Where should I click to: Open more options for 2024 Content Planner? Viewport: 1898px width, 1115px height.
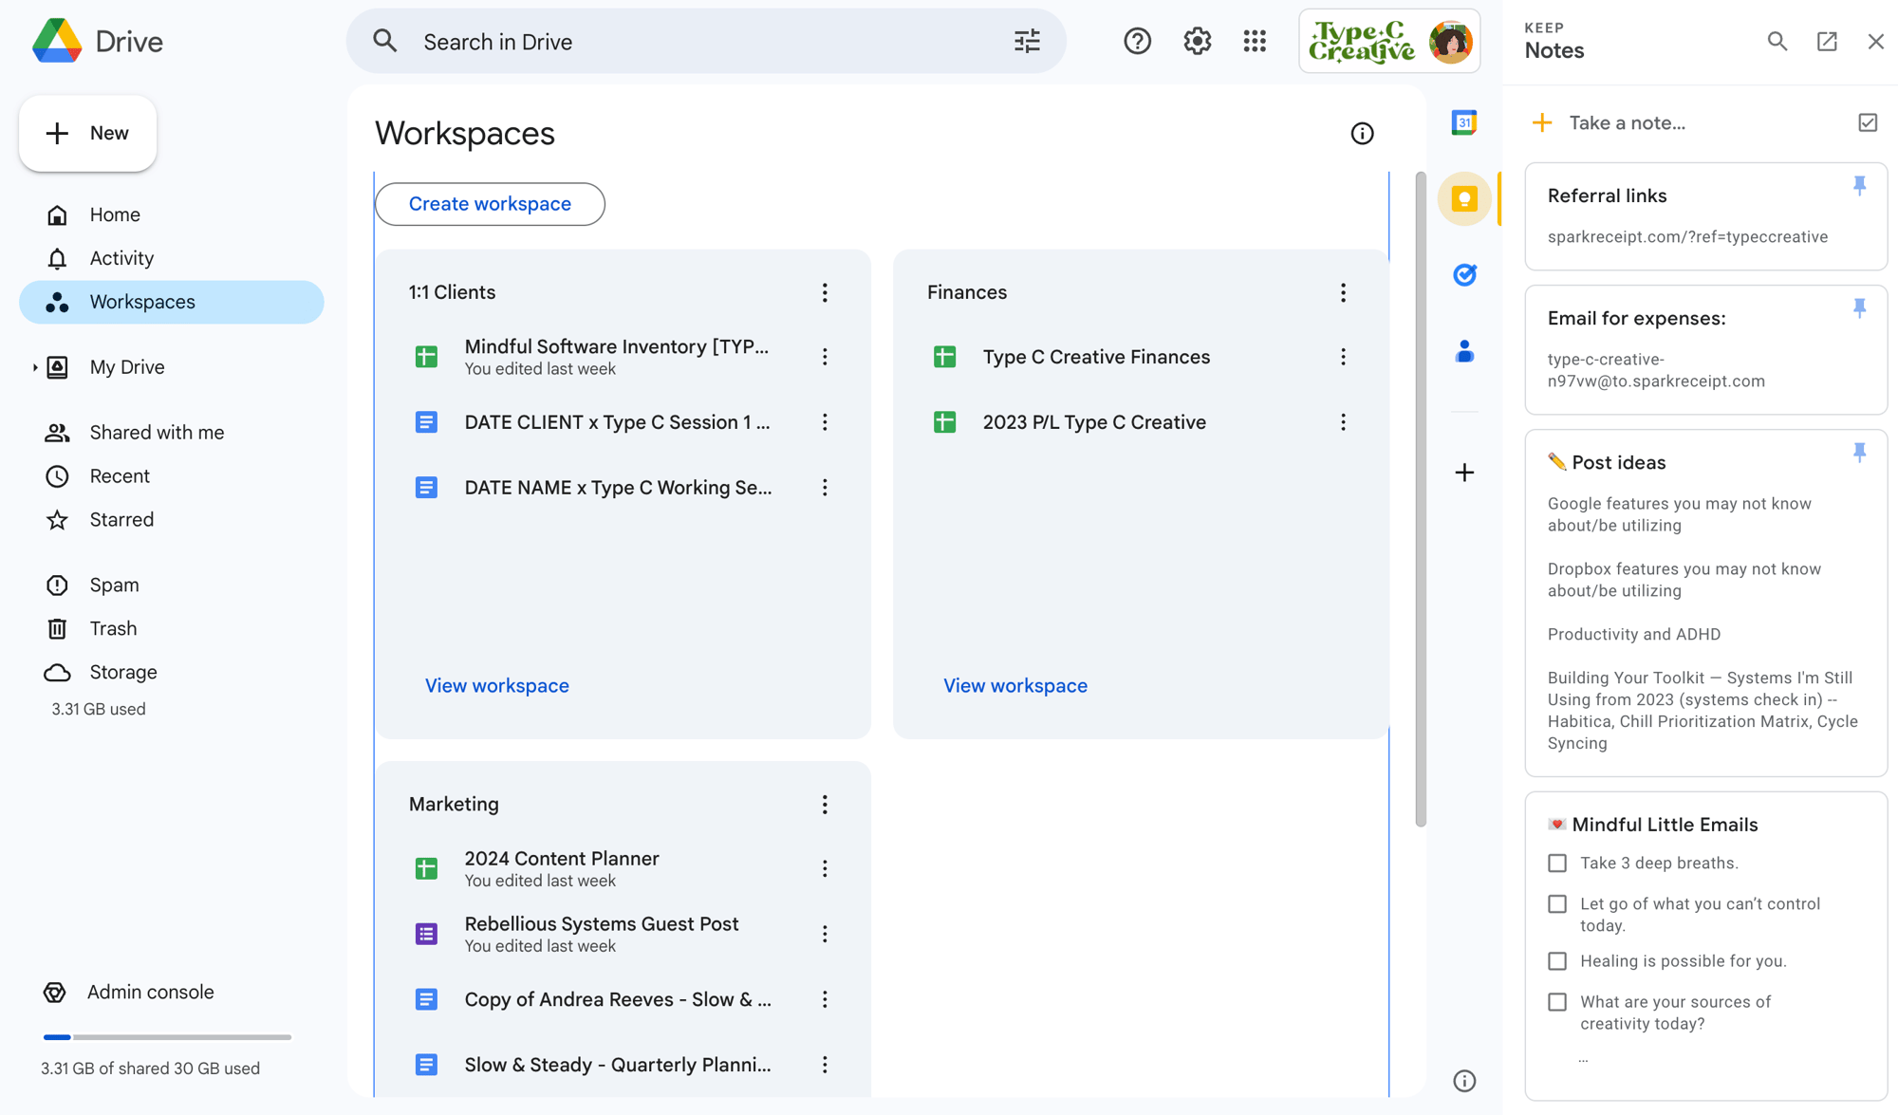pyautogui.click(x=825, y=868)
